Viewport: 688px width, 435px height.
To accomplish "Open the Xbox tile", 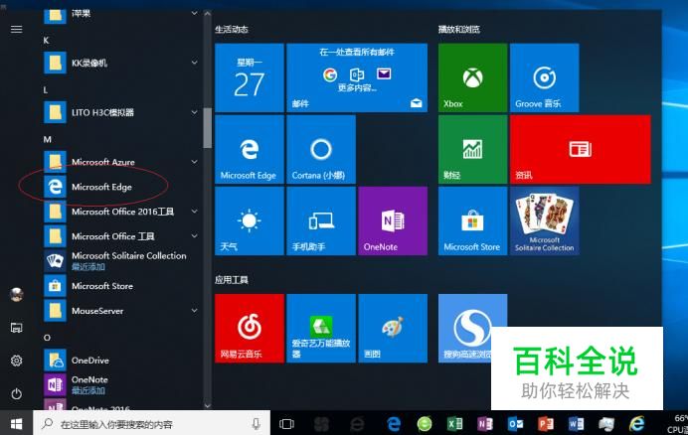I will point(472,77).
